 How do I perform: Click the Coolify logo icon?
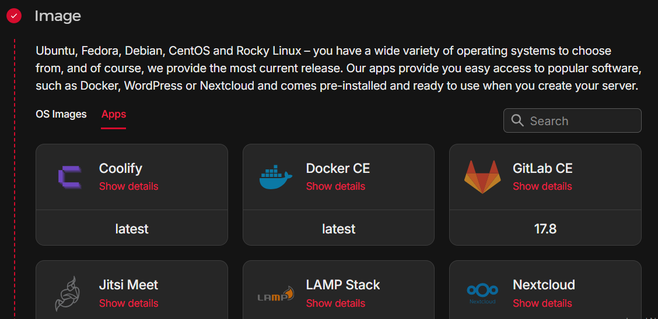pos(69,177)
